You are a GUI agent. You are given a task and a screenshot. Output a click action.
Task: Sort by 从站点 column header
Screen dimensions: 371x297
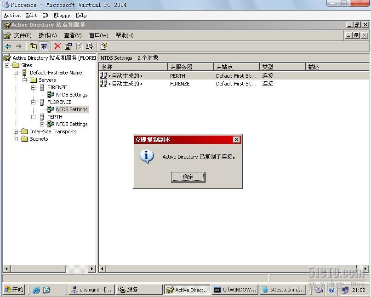(236, 67)
